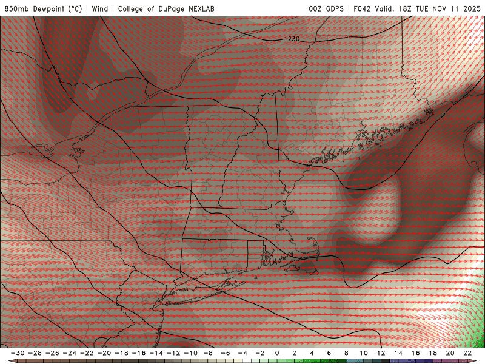Click the '0' value on the color scale
This screenshot has height=364, width=485.
point(277,353)
